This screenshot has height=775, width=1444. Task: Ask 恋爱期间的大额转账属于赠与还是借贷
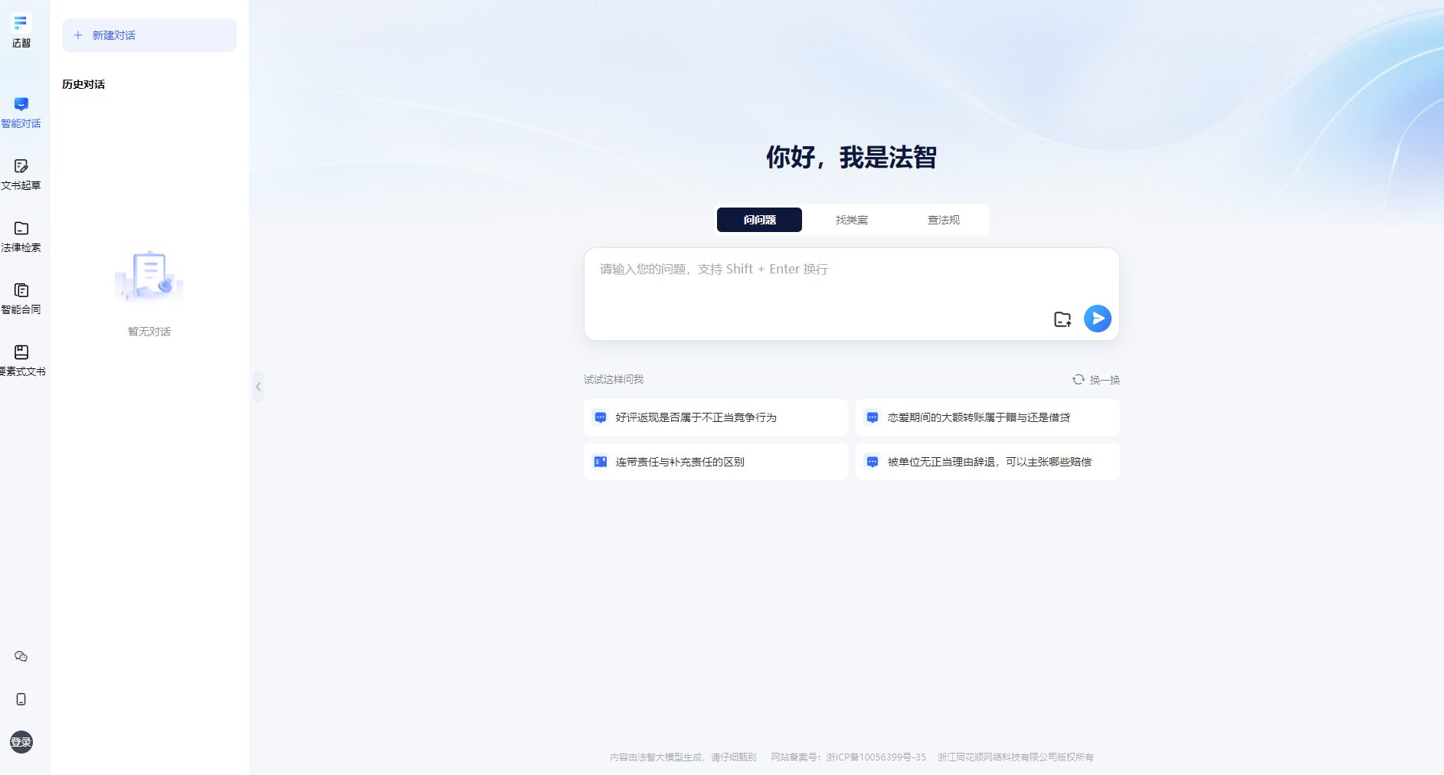[x=987, y=417]
